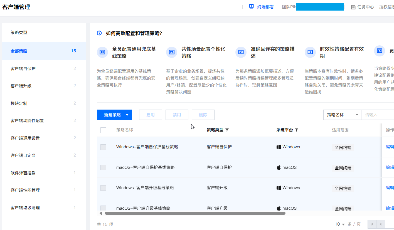Select 客户端垃圾清理 policy type
394x230 pixels.
(x=44, y=208)
